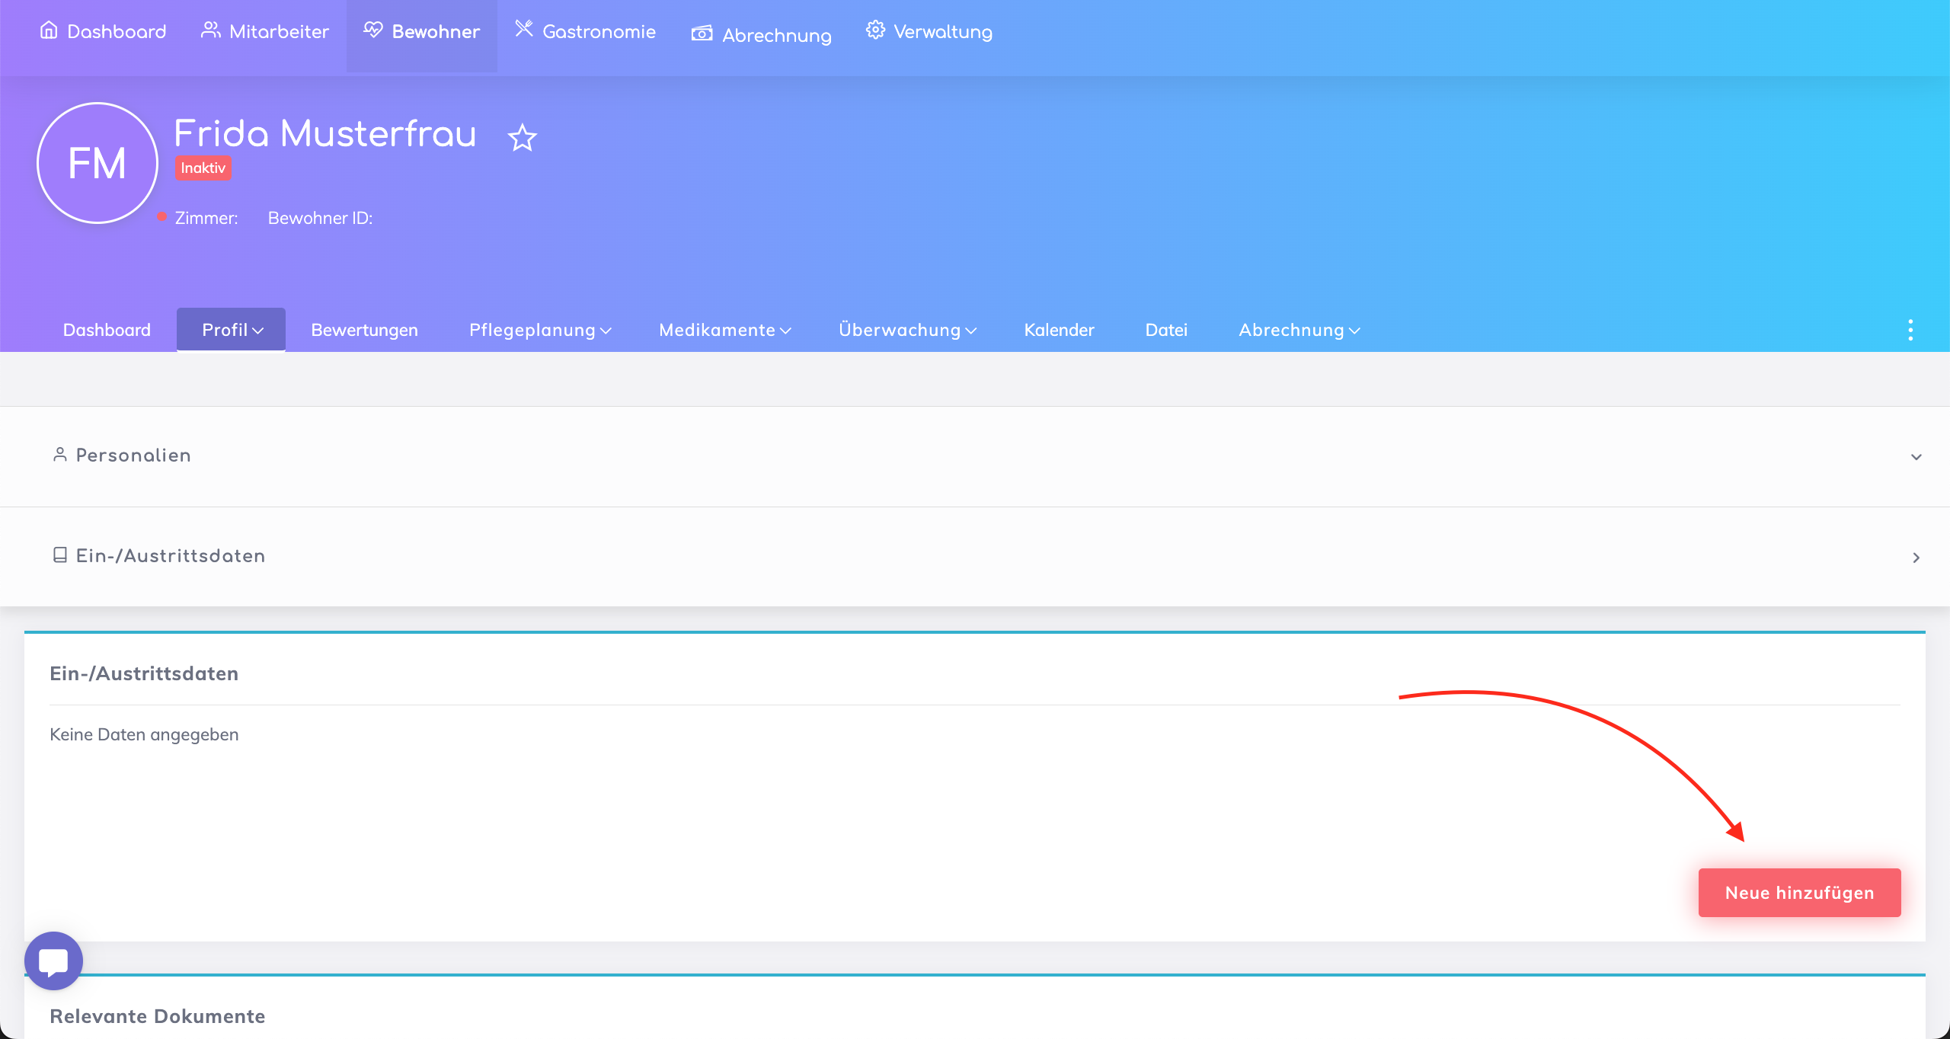Mark Frida Musterfrau as favorite with star
The height and width of the screenshot is (1039, 1950).
click(x=523, y=138)
